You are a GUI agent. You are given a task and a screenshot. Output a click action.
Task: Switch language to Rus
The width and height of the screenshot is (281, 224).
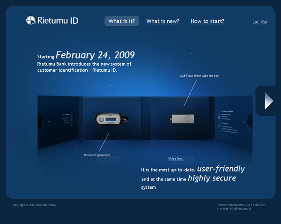(x=264, y=22)
